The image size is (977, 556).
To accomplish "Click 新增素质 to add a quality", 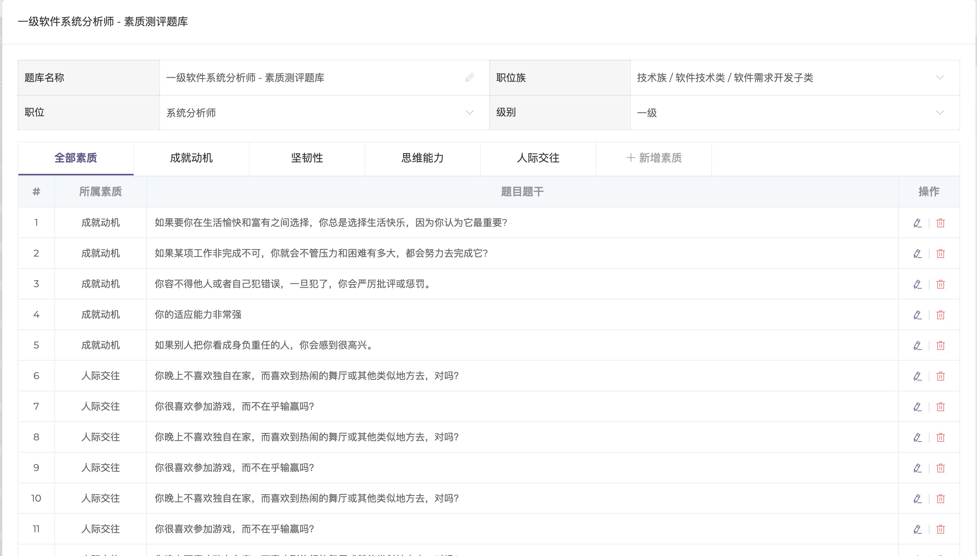I will pyautogui.click(x=654, y=158).
